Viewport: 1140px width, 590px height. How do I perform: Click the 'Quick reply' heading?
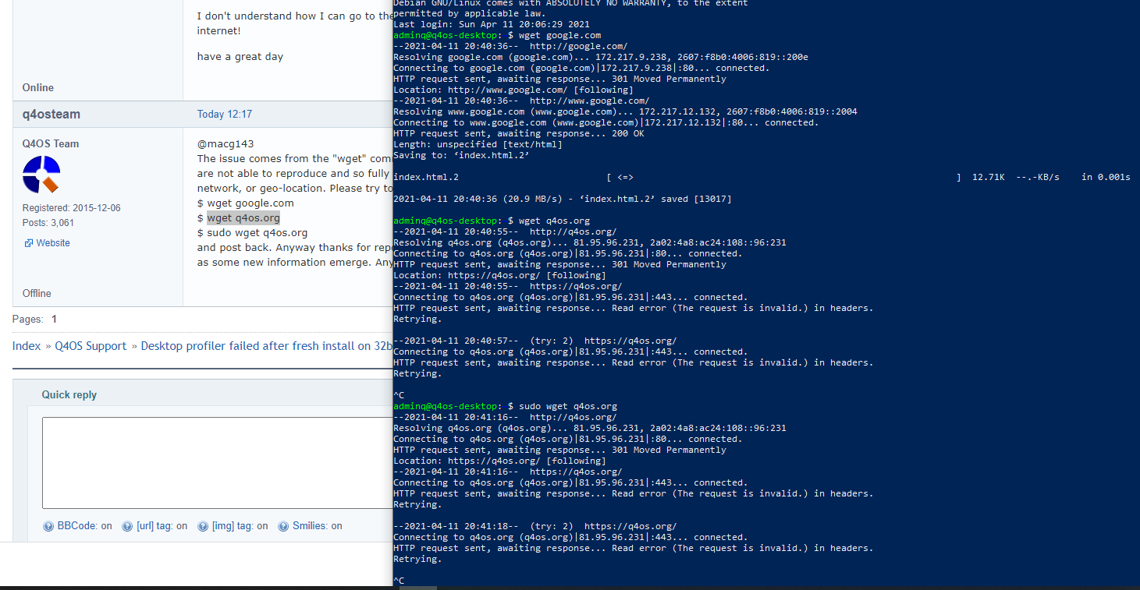coord(69,395)
